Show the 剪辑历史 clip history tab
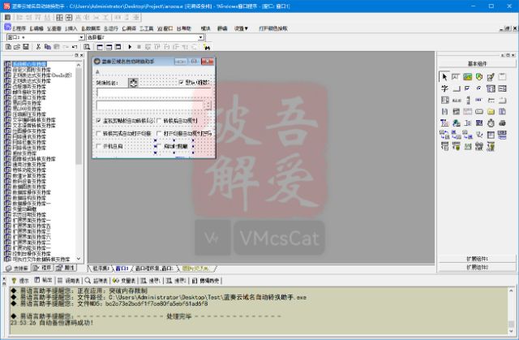The height and width of the screenshot is (340, 519). [x=205, y=281]
